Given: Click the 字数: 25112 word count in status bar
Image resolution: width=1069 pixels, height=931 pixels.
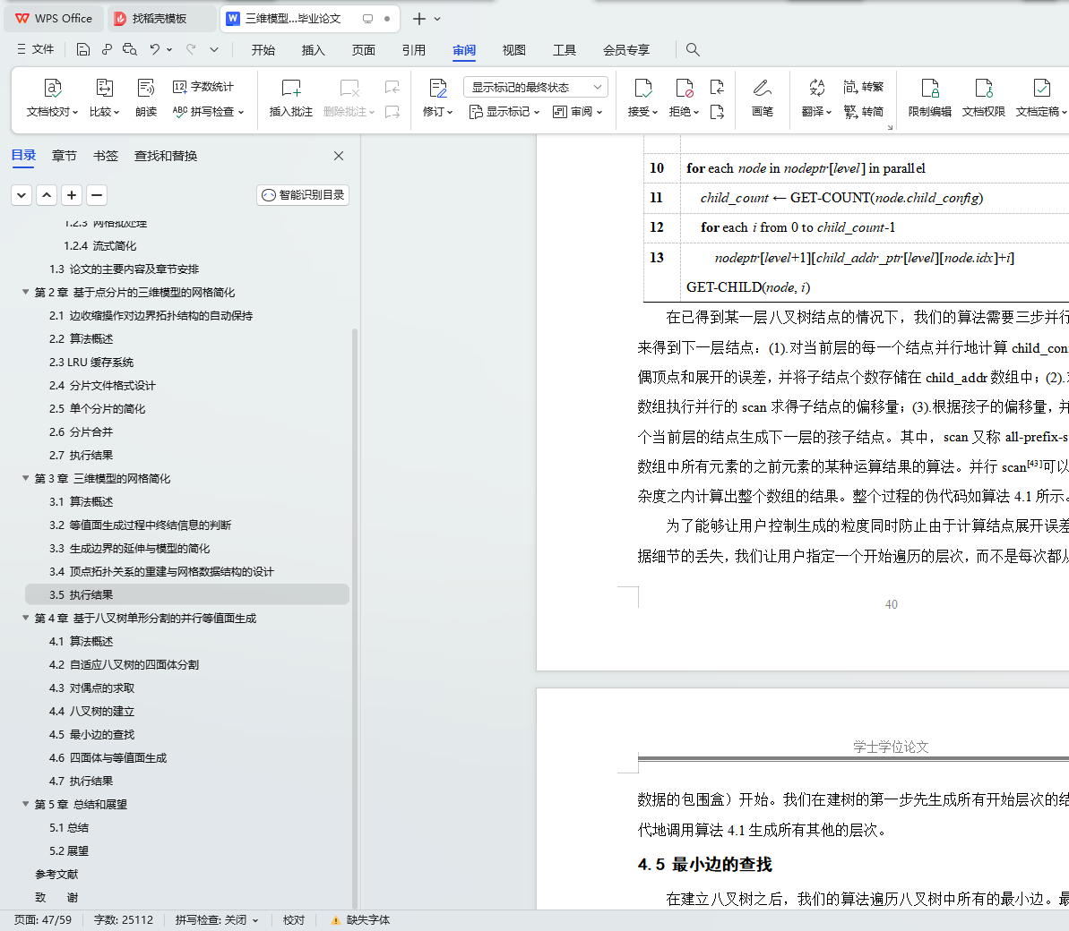Looking at the screenshot, I should coord(124,920).
